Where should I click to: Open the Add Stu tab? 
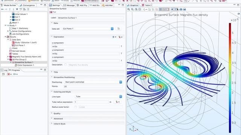point(95,5)
